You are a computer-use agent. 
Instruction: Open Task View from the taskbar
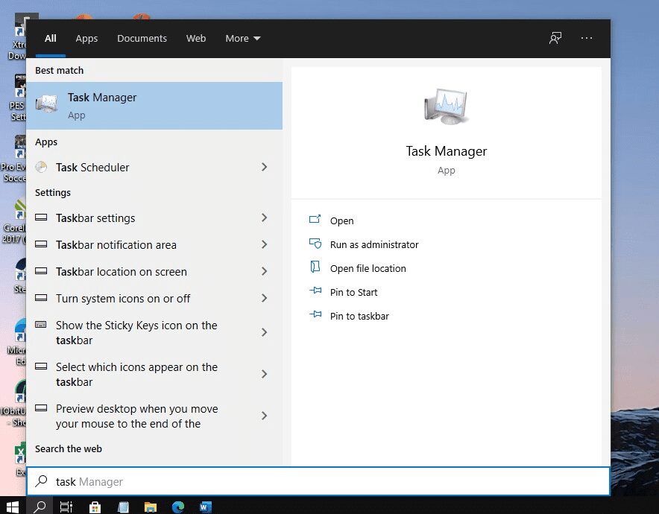click(66, 507)
